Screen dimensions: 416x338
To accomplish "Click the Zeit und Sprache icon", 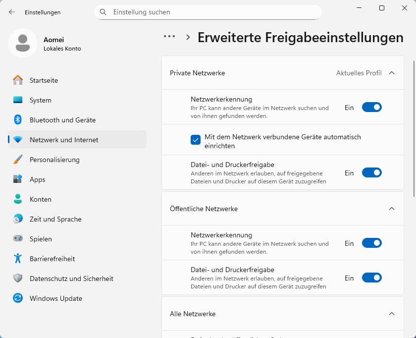I will pos(18,219).
